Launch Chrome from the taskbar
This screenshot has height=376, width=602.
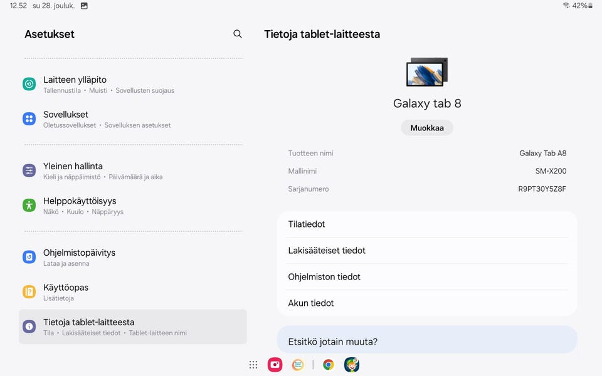[328, 365]
